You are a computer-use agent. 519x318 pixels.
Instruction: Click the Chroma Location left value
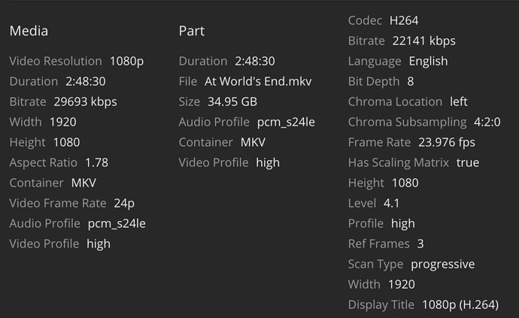tap(459, 101)
